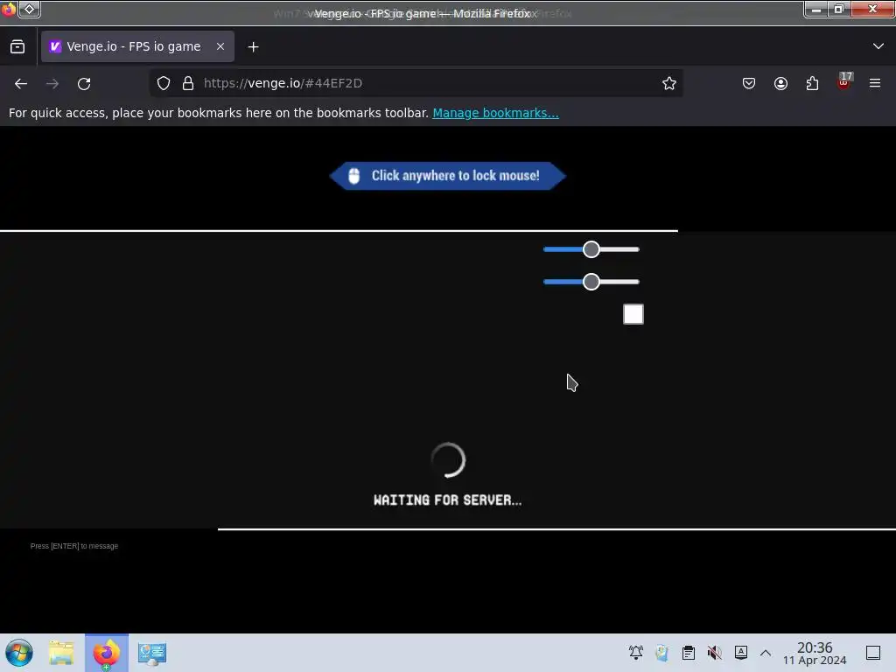The width and height of the screenshot is (896, 672).
Task: Reload the Venge.io page
Action: (84, 83)
